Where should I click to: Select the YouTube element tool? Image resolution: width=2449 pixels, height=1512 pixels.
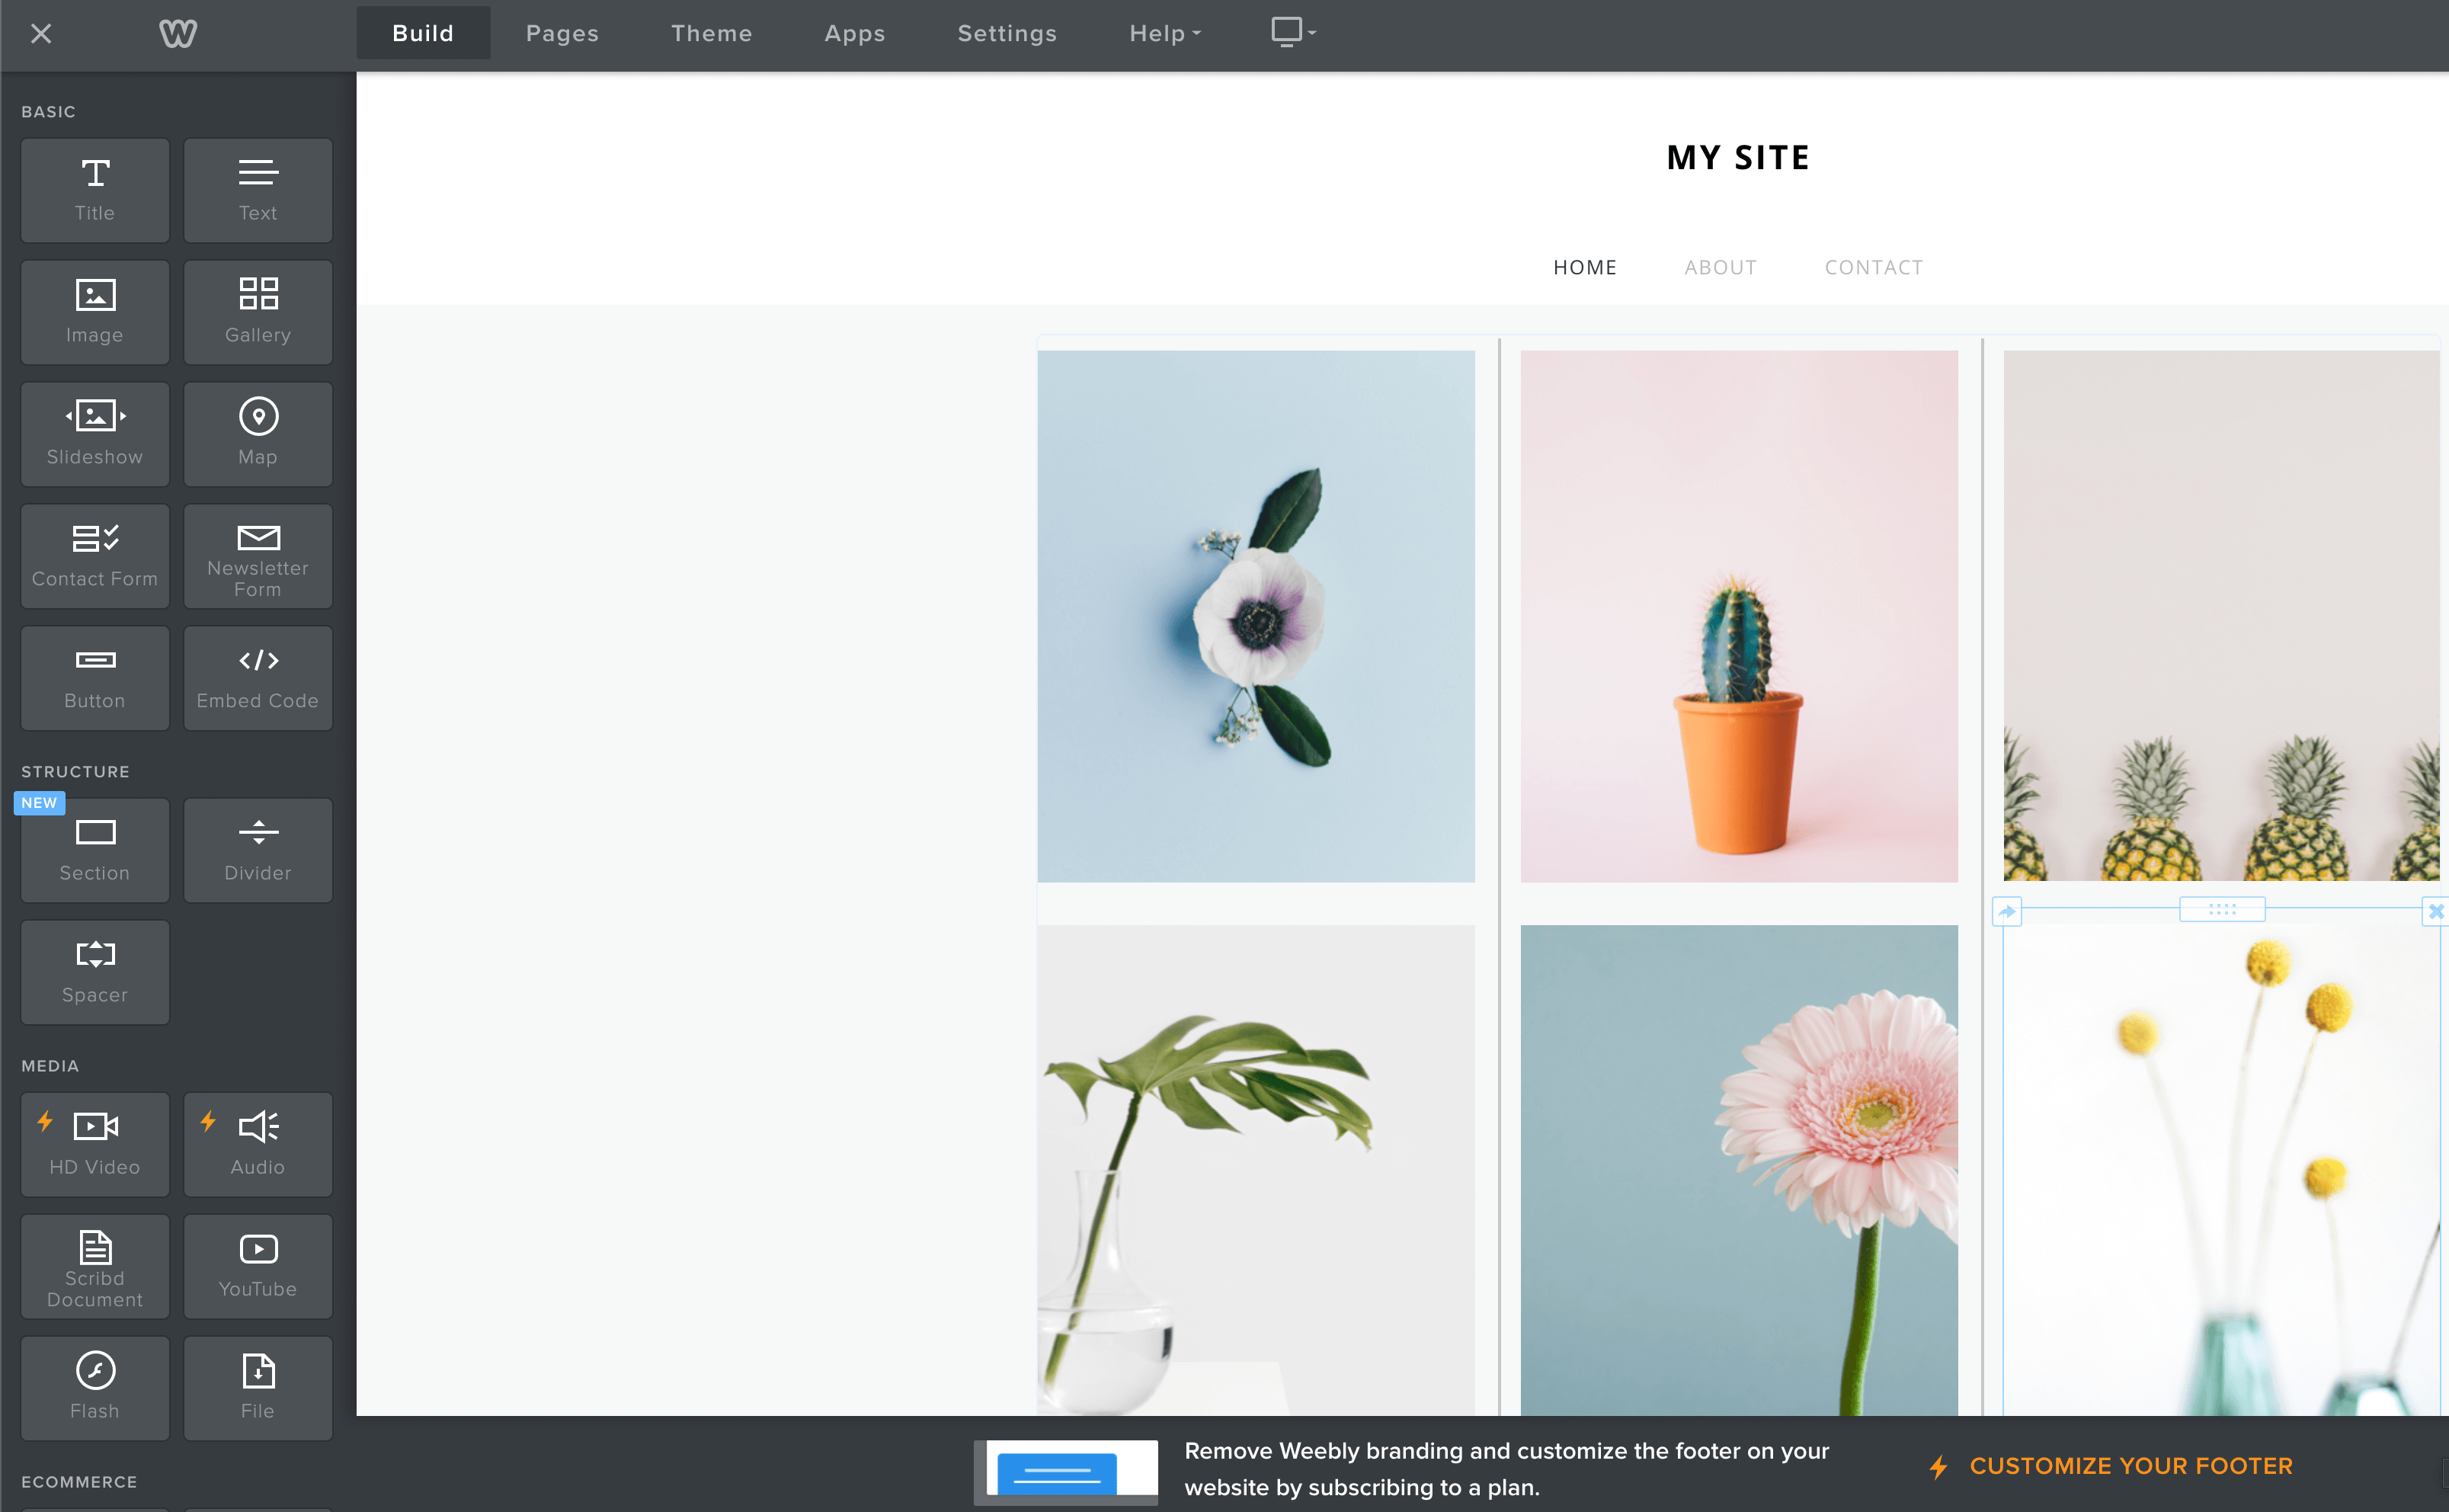[257, 1260]
